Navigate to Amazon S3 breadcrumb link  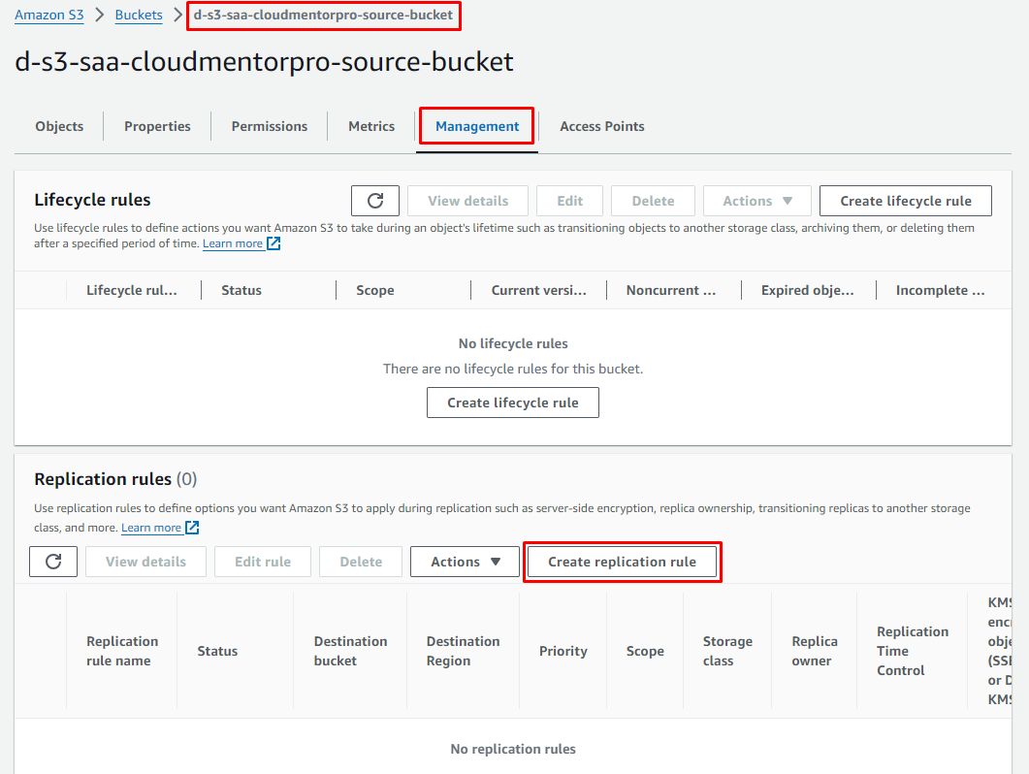point(48,16)
